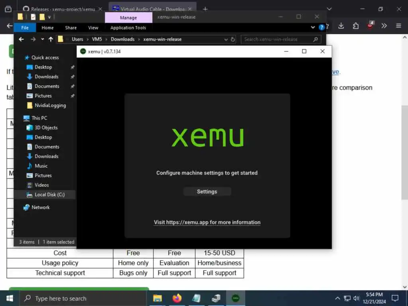Open recent locations dropdown in Explorer
408x306 pixels.
pyautogui.click(x=42, y=39)
